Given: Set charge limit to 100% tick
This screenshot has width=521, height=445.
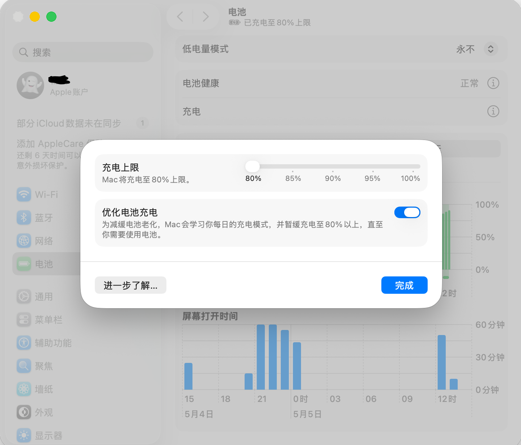Looking at the screenshot, I should pyautogui.click(x=413, y=171).
